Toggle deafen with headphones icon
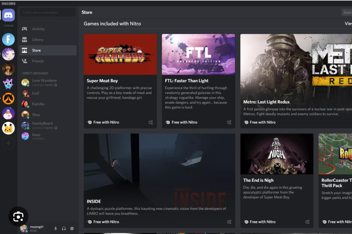Screen dimensions: 352x234 pyautogui.click(x=64, y=228)
